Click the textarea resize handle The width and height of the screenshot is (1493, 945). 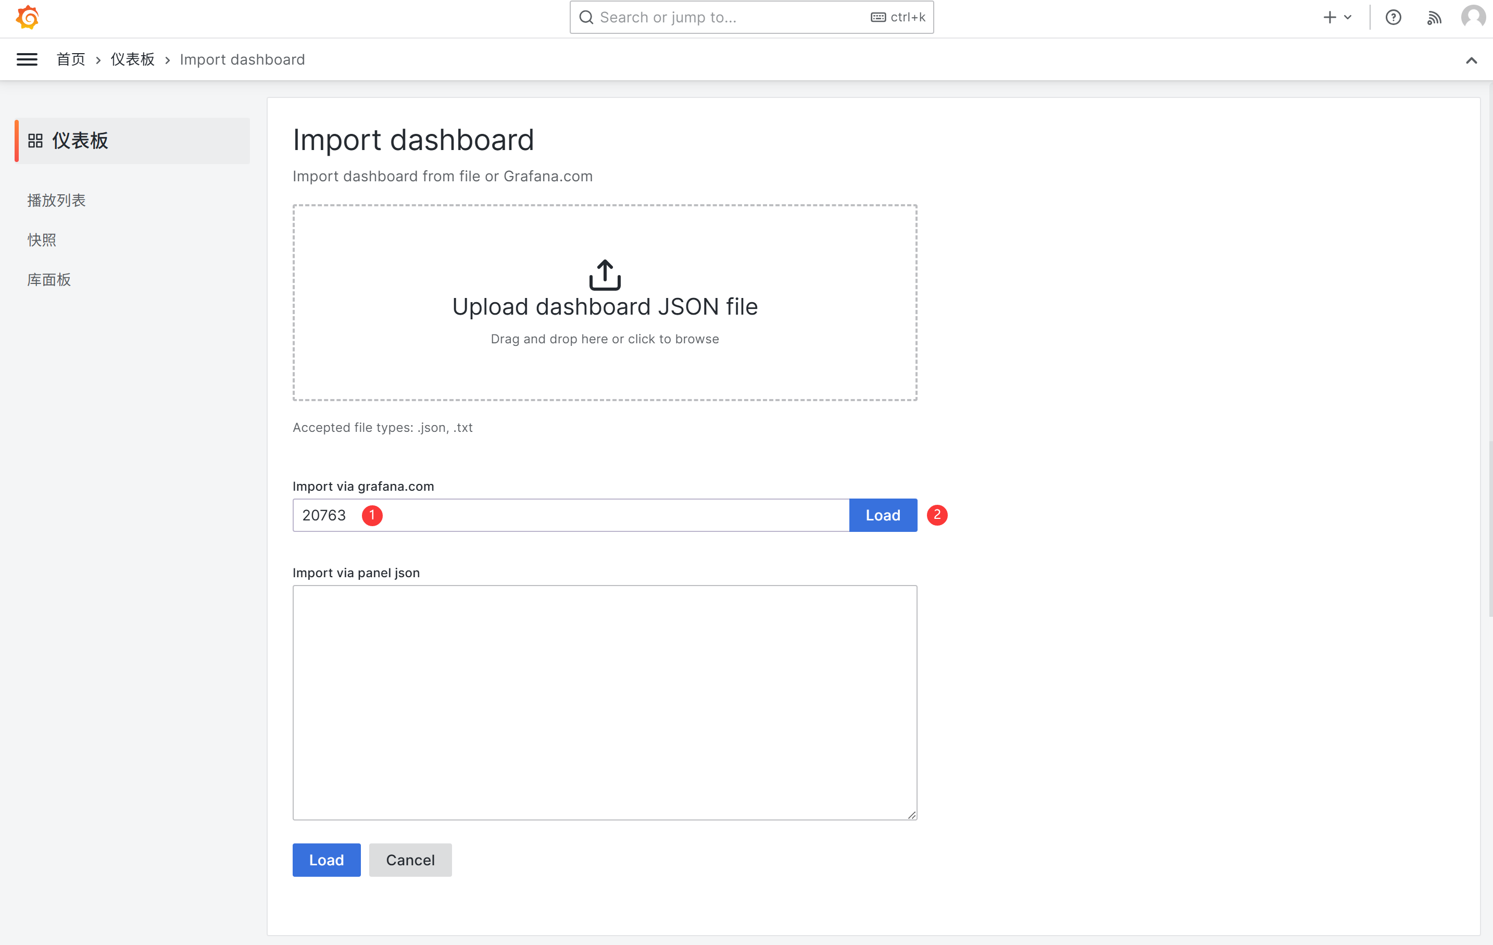(911, 815)
